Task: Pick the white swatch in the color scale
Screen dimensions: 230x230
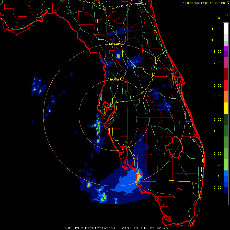Action: [226, 29]
